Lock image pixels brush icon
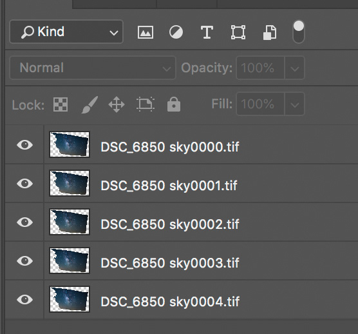 pyautogui.click(x=89, y=104)
